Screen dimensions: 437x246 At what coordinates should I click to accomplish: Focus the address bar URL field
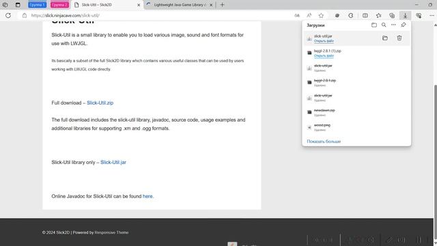pos(156,15)
